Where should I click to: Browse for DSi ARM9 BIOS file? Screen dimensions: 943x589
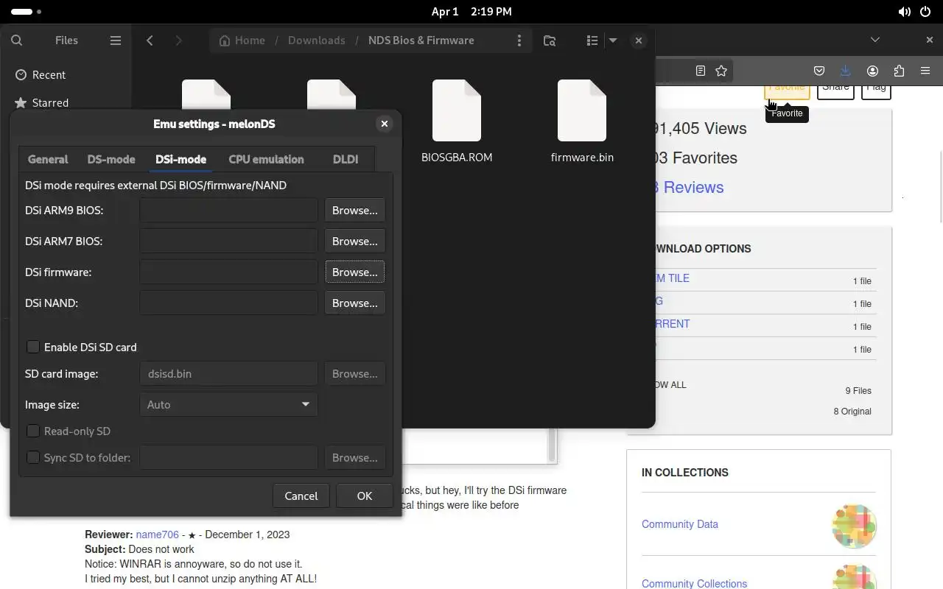click(355, 211)
